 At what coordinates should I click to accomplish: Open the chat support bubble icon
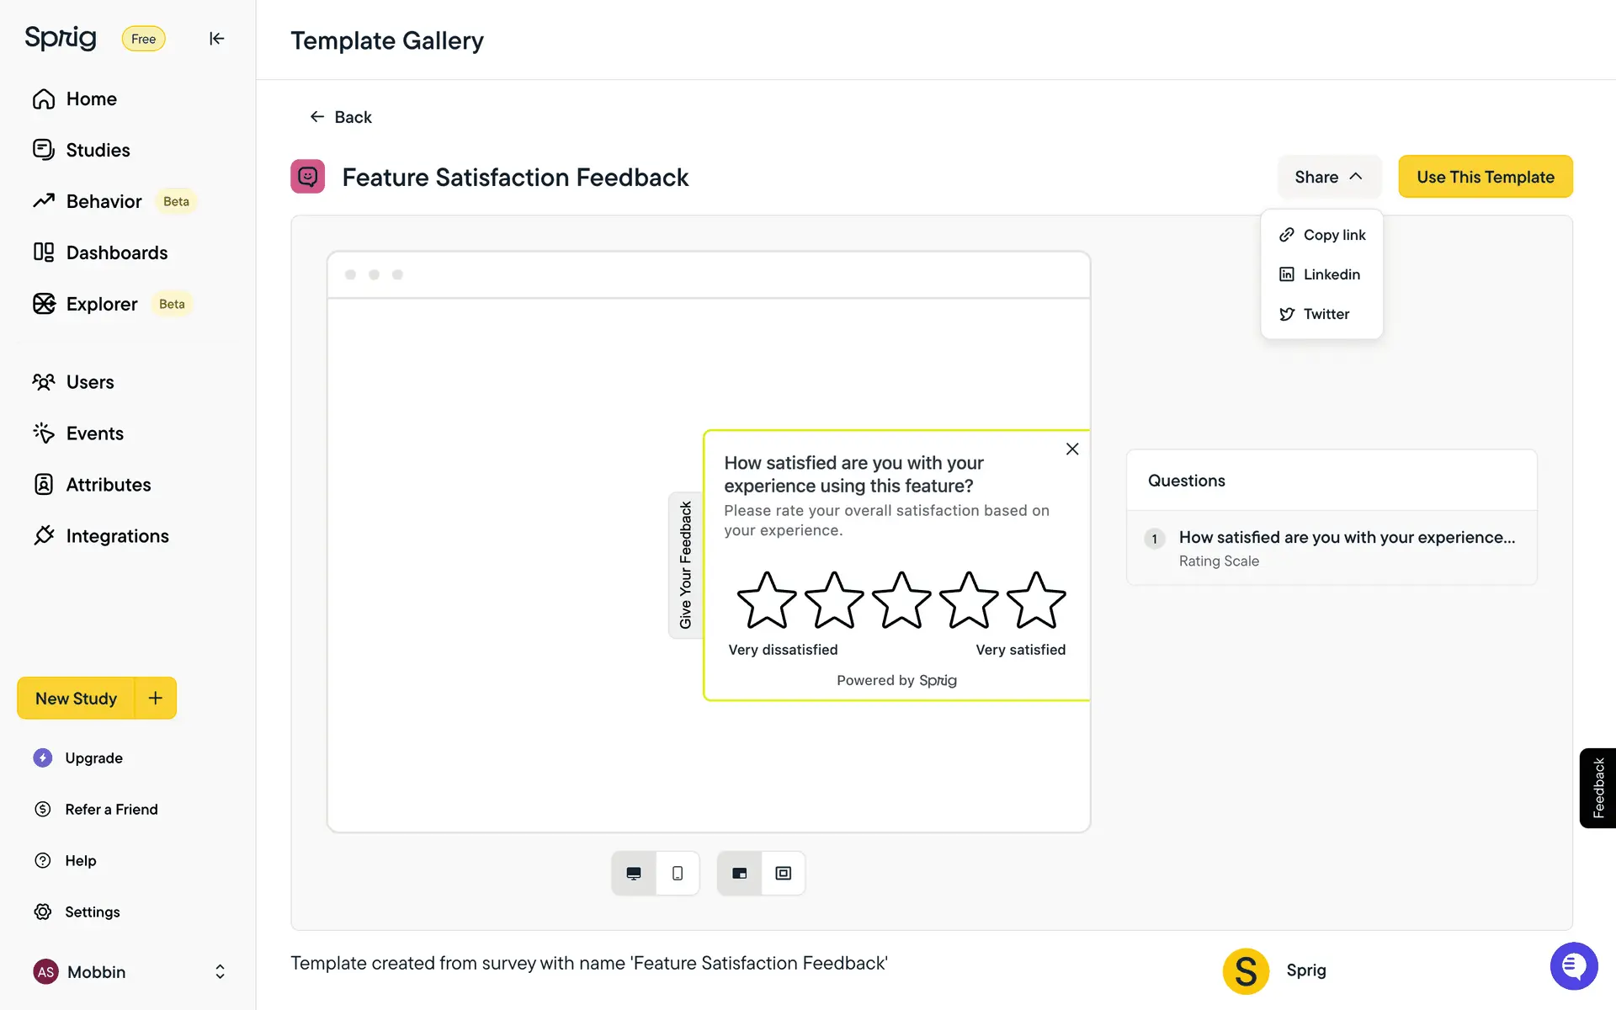pyautogui.click(x=1573, y=966)
